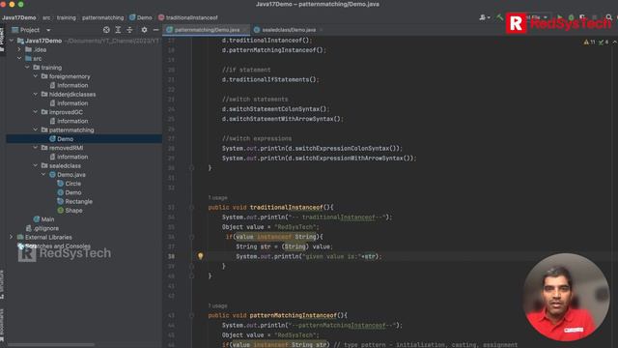This screenshot has width=618, height=348.
Task: Click patternmatching in breadcrumb bar
Action: pos(103,17)
